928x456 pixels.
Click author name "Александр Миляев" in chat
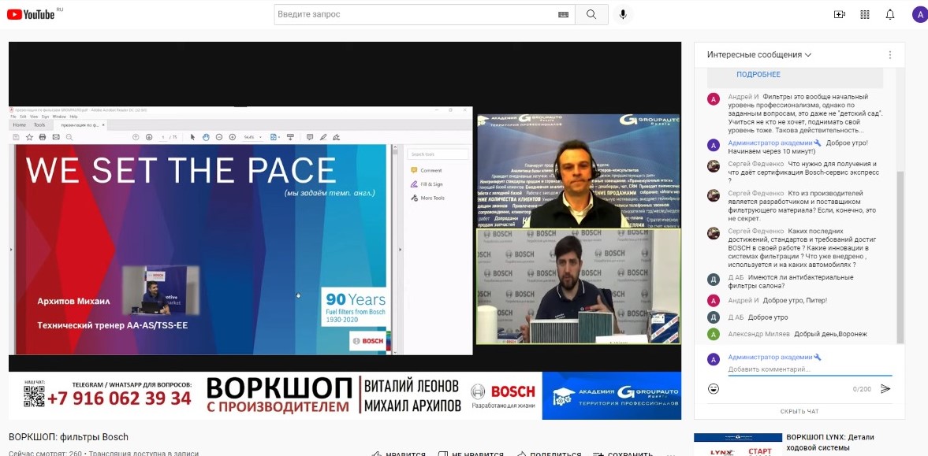coord(758,334)
